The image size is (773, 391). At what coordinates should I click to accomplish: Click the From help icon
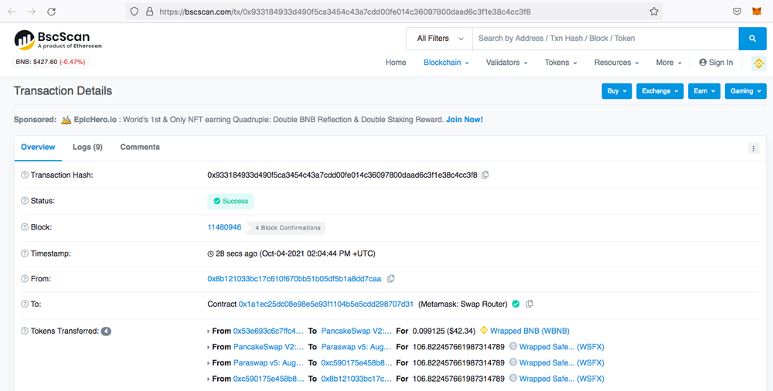(x=25, y=279)
